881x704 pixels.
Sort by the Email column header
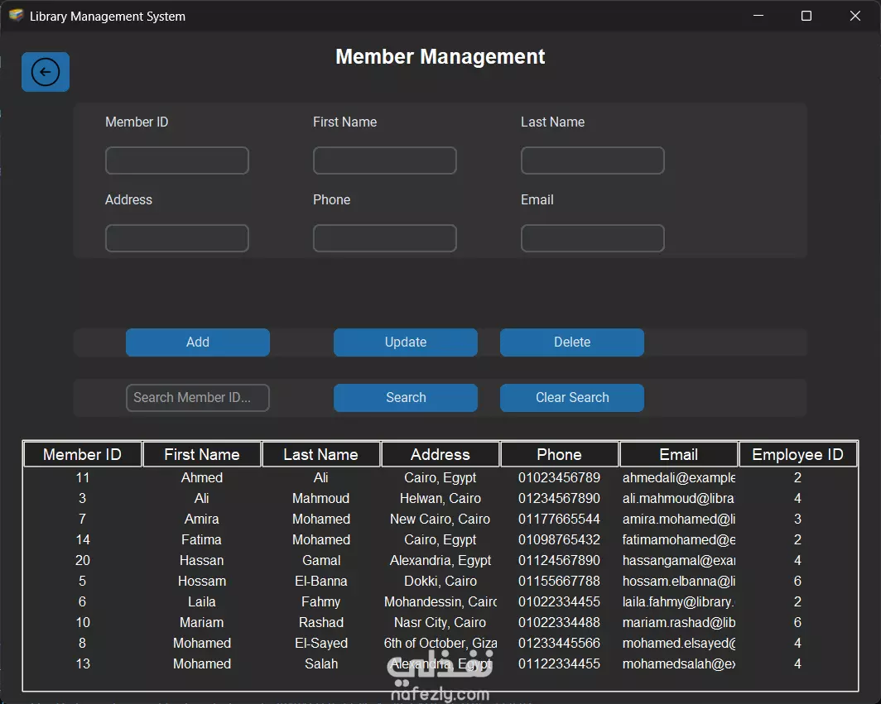(678, 454)
